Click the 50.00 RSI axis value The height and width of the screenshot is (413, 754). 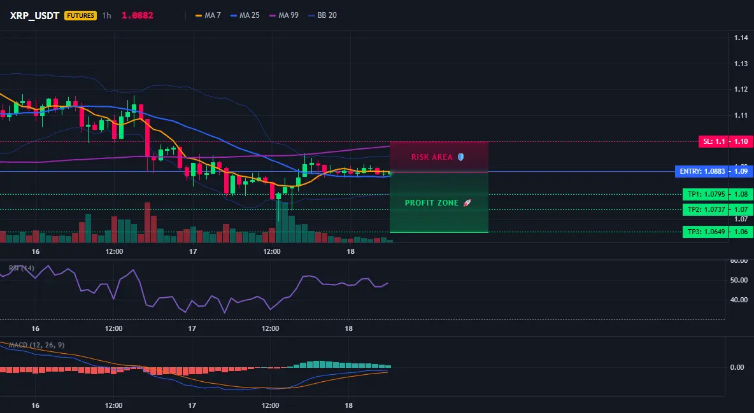739,280
